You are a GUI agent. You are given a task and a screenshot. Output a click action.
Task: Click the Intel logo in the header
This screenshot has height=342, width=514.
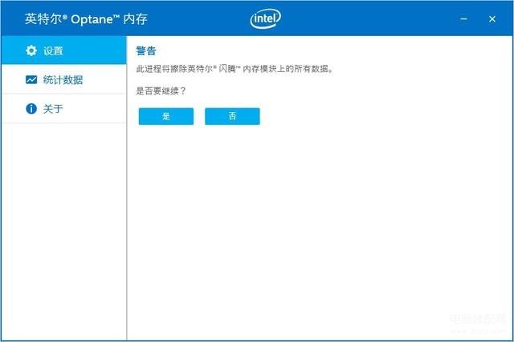click(265, 18)
